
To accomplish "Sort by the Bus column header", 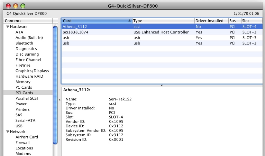I will point(235,21).
